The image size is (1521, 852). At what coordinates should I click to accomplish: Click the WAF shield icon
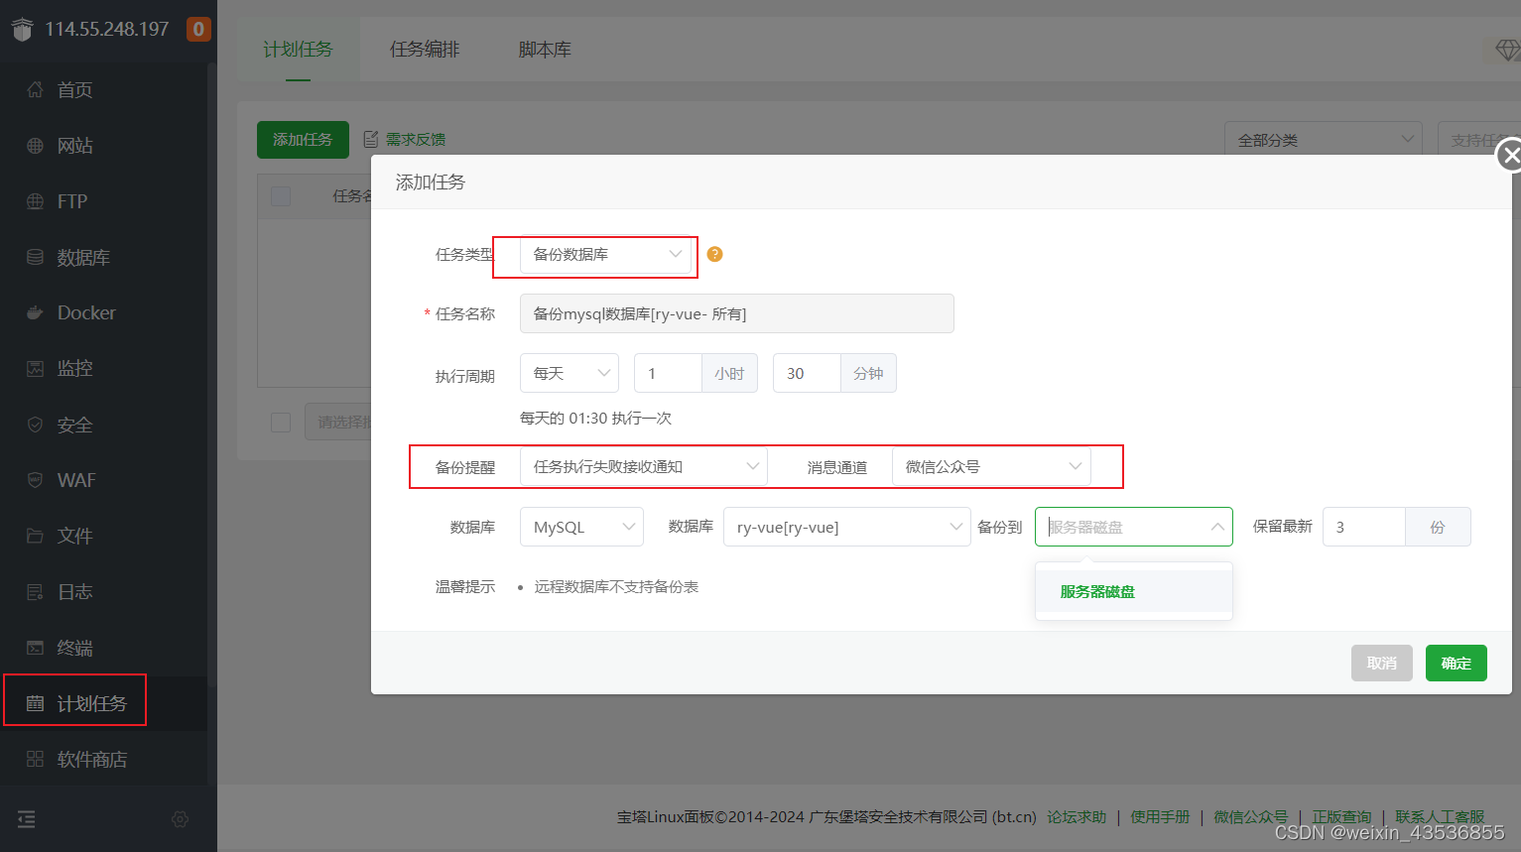click(x=35, y=480)
